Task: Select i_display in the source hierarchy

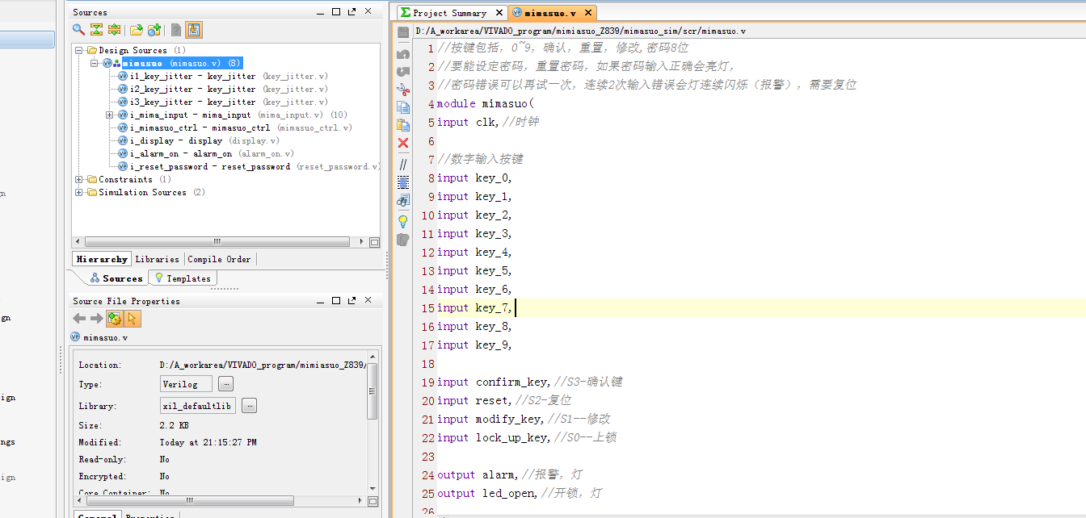Action: (175, 140)
